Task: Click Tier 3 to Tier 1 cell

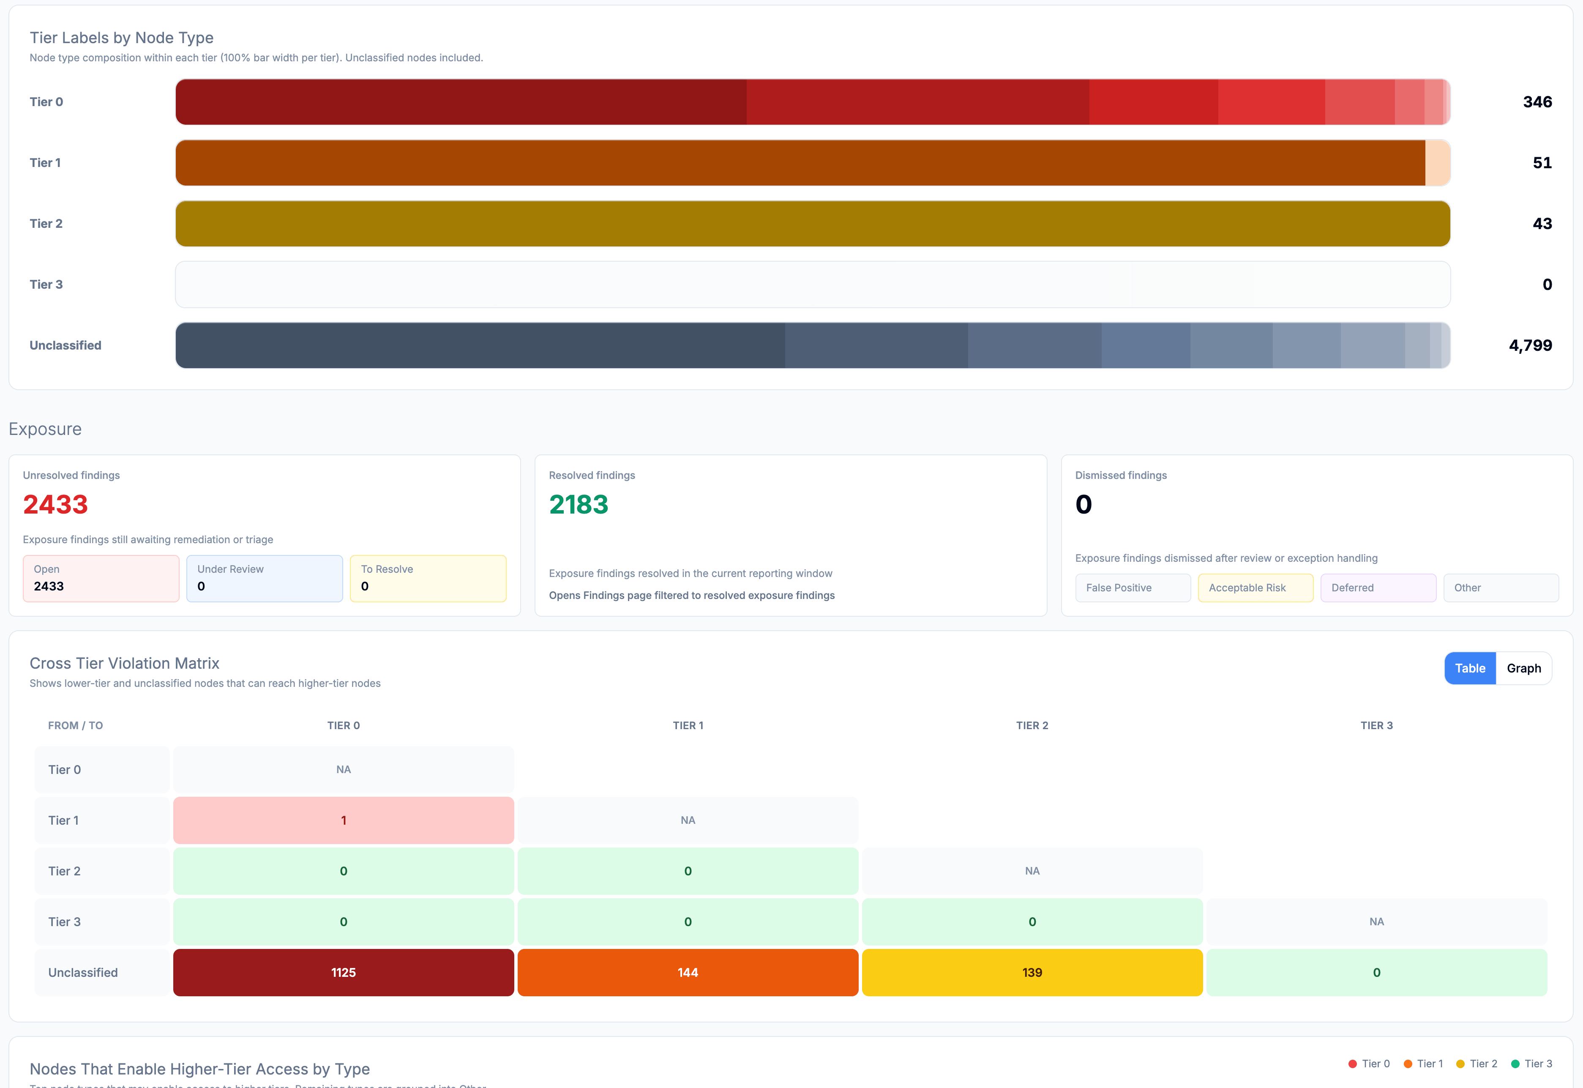Action: (x=688, y=921)
